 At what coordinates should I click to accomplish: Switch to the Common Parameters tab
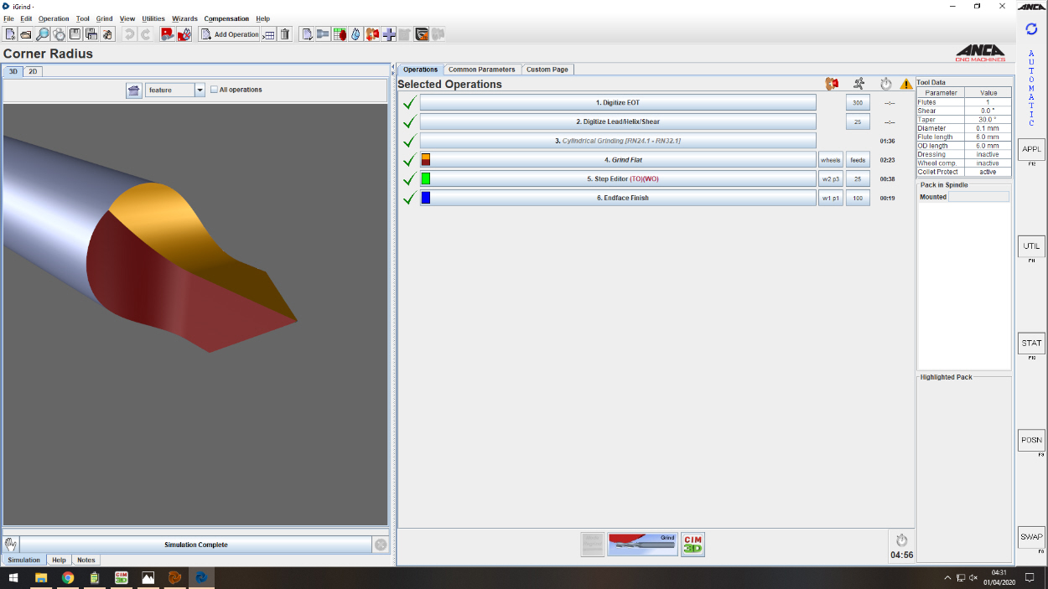coord(481,70)
